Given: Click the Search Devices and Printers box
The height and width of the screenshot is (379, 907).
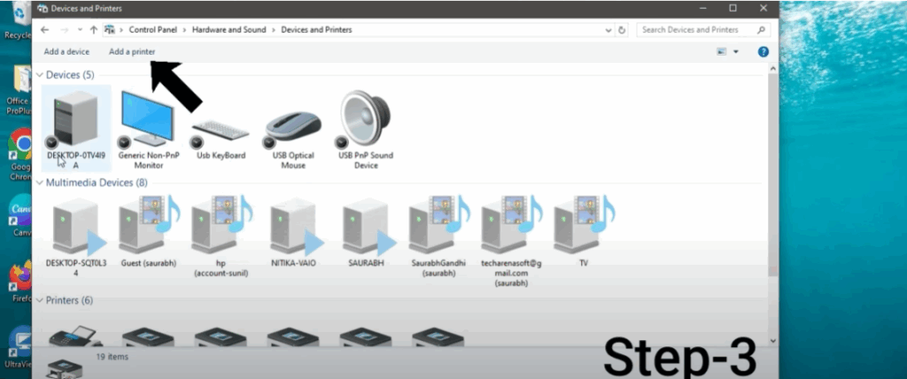Looking at the screenshot, I should (x=697, y=30).
